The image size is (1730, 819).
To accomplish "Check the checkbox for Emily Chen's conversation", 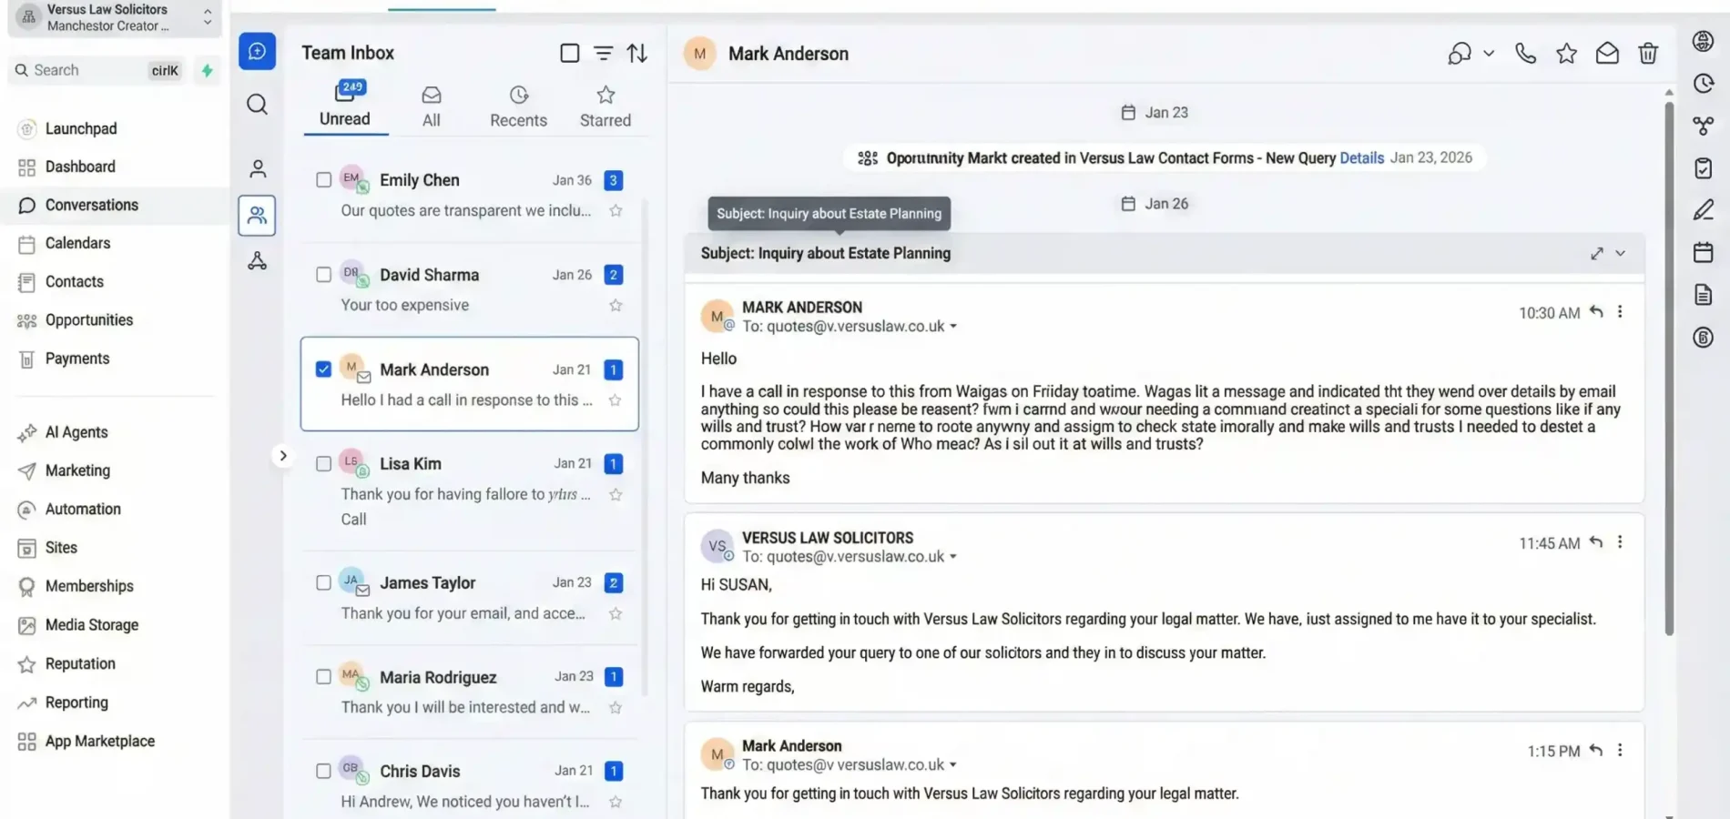I will tap(323, 179).
